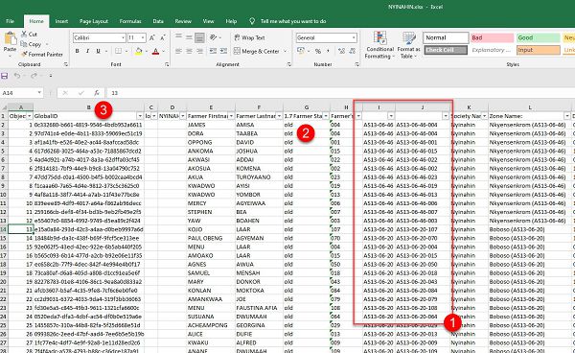Image resolution: width=575 pixels, height=353 pixels.
Task: Apply the Bad cell style
Action: (x=493, y=37)
